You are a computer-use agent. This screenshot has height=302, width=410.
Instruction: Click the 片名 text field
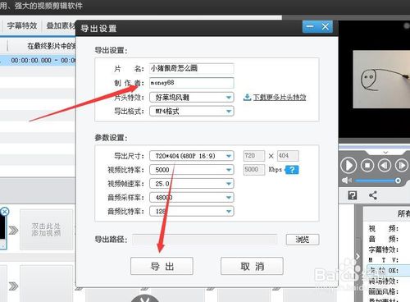(191, 68)
